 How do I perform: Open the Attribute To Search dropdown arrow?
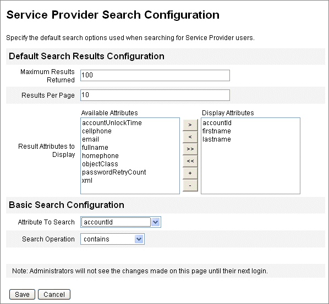[156, 222]
